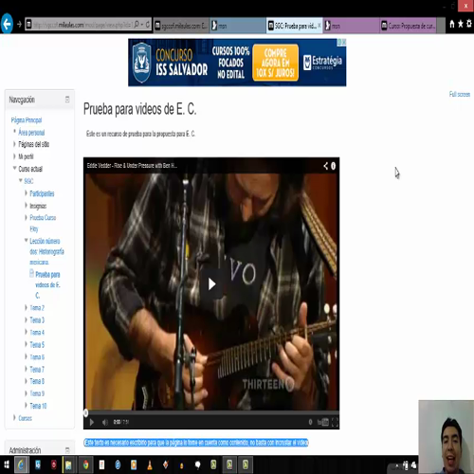Open the Windows Start button
474x474 pixels.
tap(6, 465)
